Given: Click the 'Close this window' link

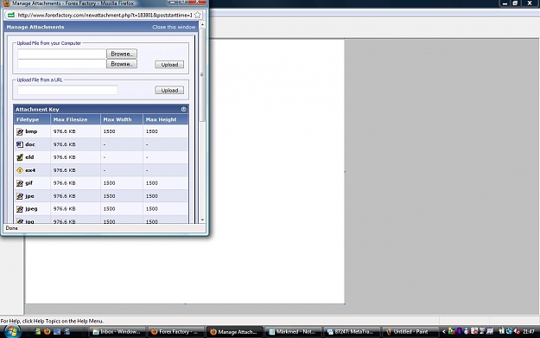Looking at the screenshot, I should click(174, 27).
